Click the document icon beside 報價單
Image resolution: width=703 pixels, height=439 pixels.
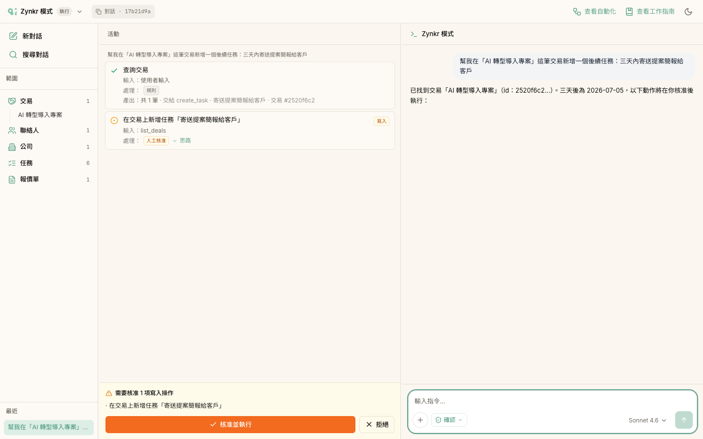pos(12,180)
